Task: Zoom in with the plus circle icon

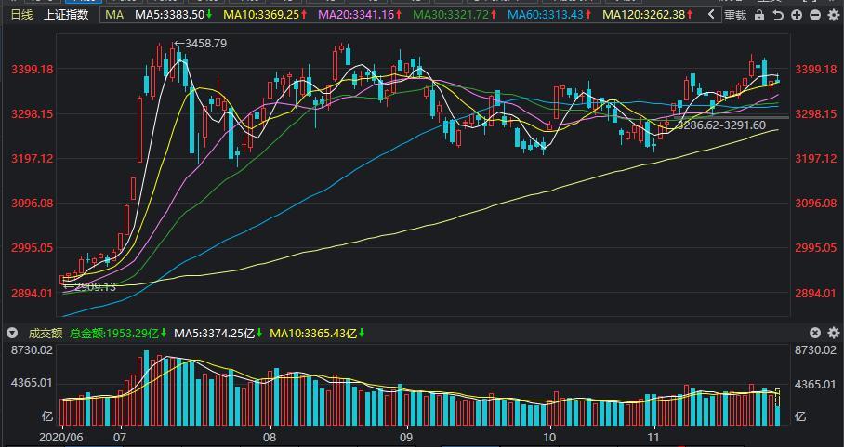Action: tap(797, 16)
